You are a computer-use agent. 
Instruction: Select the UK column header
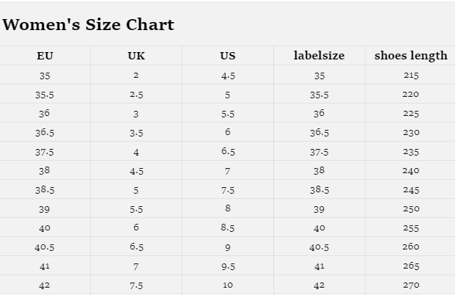pyautogui.click(x=136, y=56)
